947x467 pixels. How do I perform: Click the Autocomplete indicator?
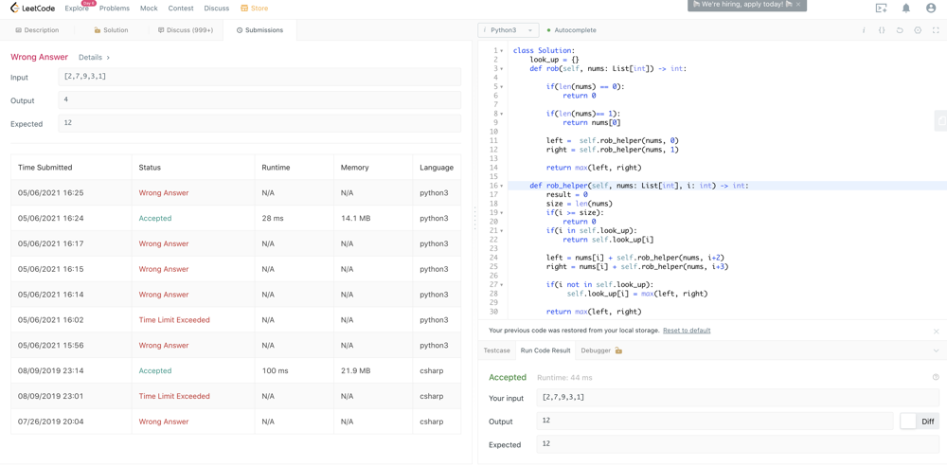click(x=571, y=30)
